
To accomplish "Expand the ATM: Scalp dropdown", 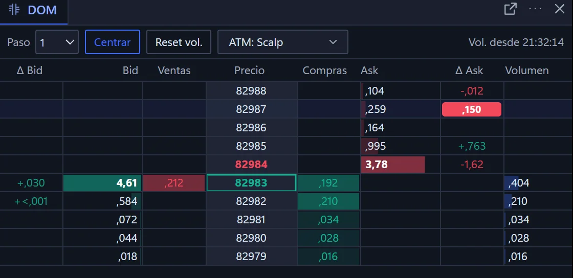I will pyautogui.click(x=283, y=42).
